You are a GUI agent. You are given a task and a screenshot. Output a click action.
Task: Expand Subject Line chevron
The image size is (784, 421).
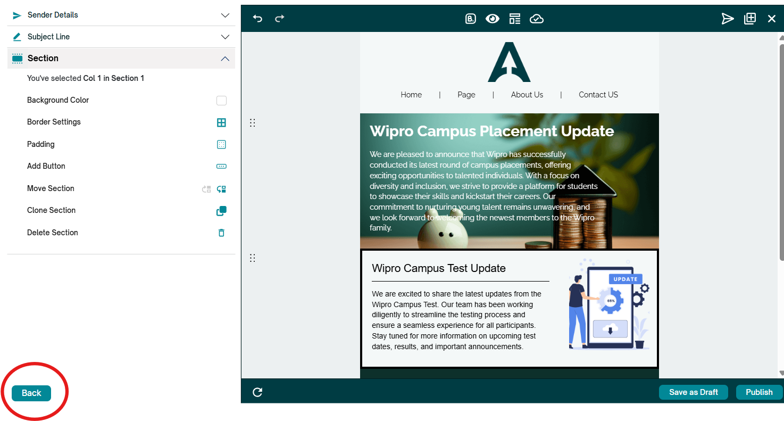point(225,37)
